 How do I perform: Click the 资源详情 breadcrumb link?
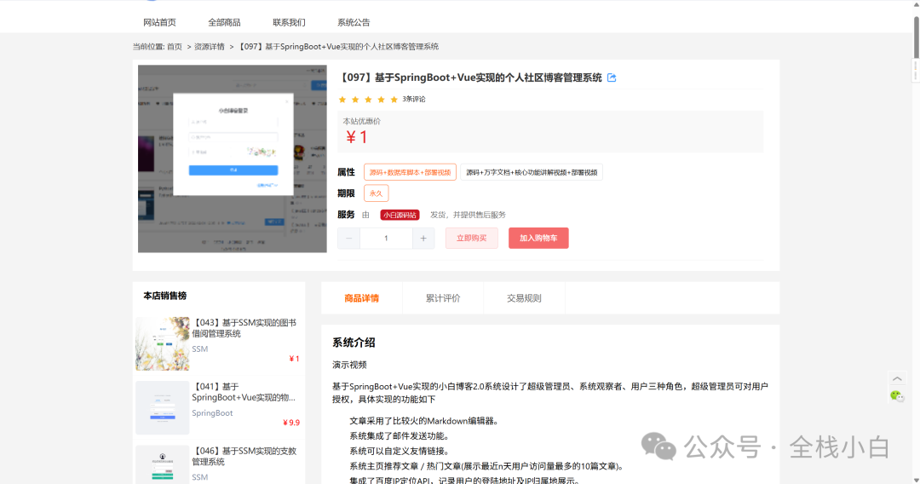210,47
